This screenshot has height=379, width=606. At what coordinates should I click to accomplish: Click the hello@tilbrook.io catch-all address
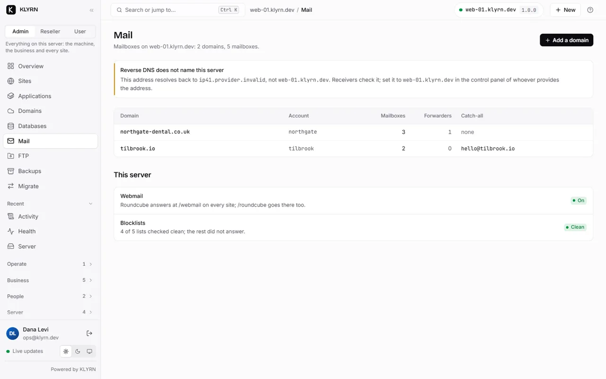point(488,149)
